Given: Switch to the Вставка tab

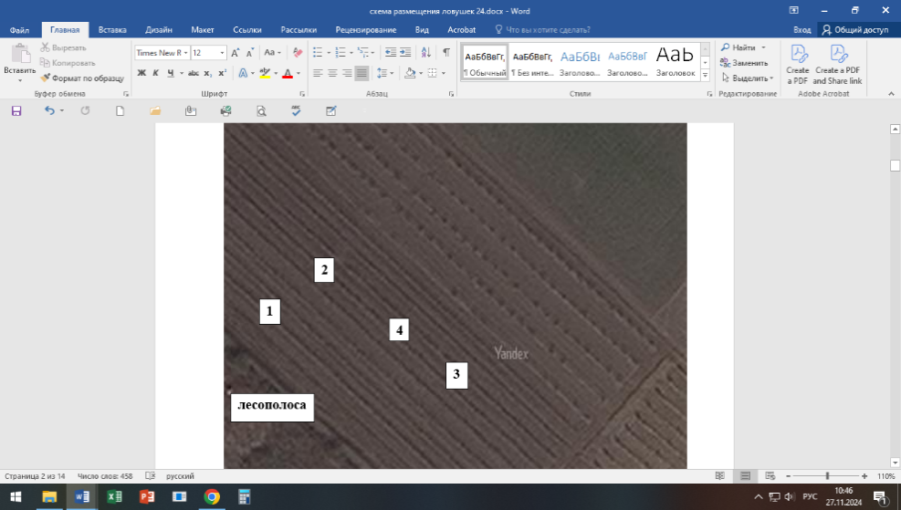Looking at the screenshot, I should [112, 30].
